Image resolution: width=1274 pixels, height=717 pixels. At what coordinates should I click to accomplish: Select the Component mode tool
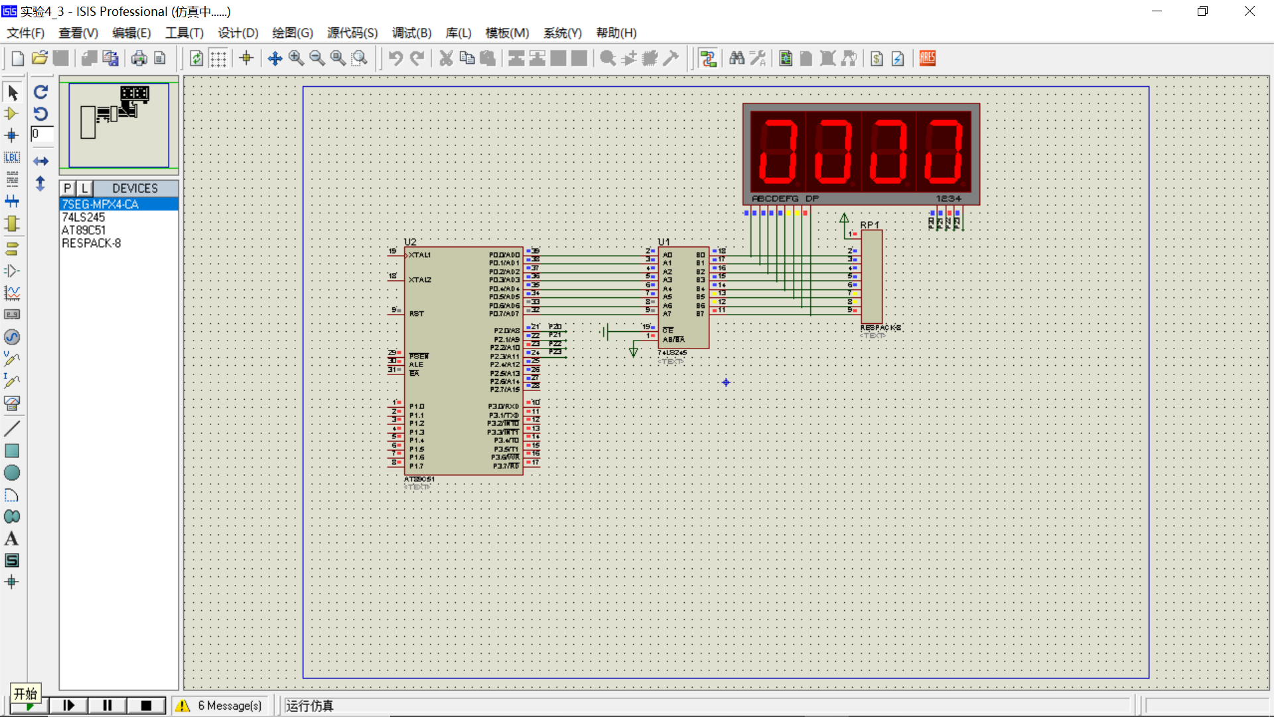pyautogui.click(x=12, y=114)
